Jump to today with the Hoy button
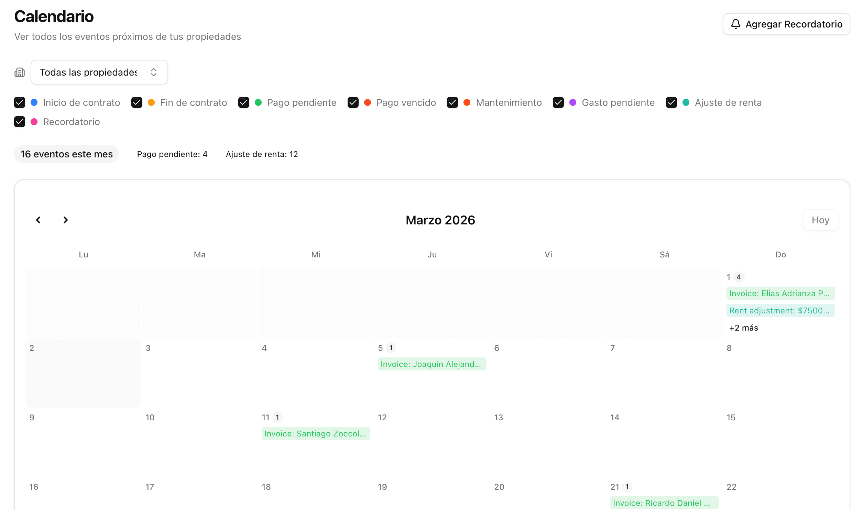The width and height of the screenshot is (863, 510). pos(820,220)
